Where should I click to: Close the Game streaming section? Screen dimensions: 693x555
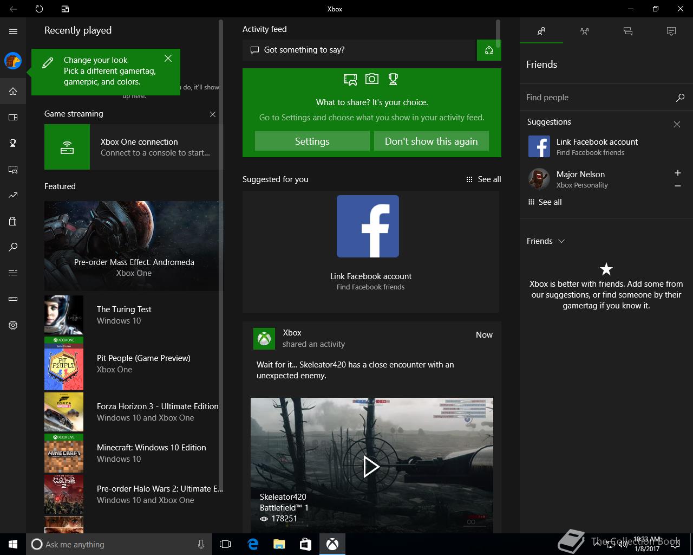pos(213,114)
